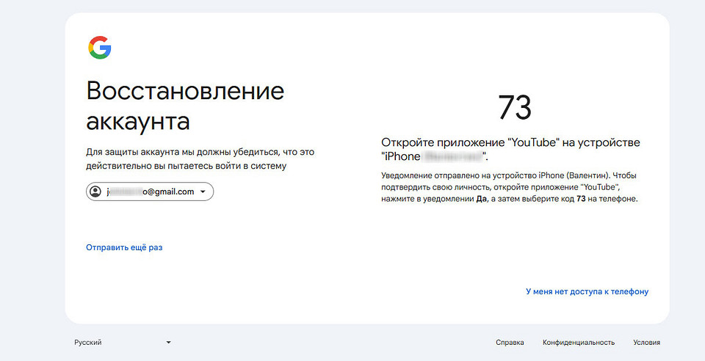705x361 pixels.
Task: Open the gmail.com account switcher dropdown
Action: tap(150, 192)
